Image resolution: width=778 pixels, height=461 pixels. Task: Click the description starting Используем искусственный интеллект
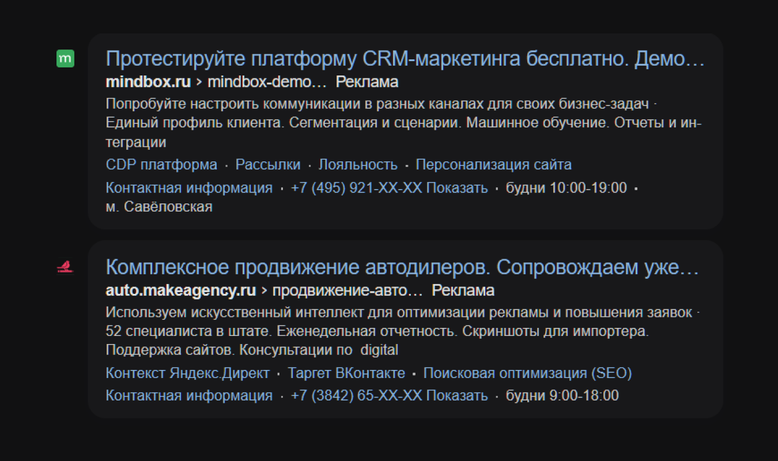coord(402,331)
